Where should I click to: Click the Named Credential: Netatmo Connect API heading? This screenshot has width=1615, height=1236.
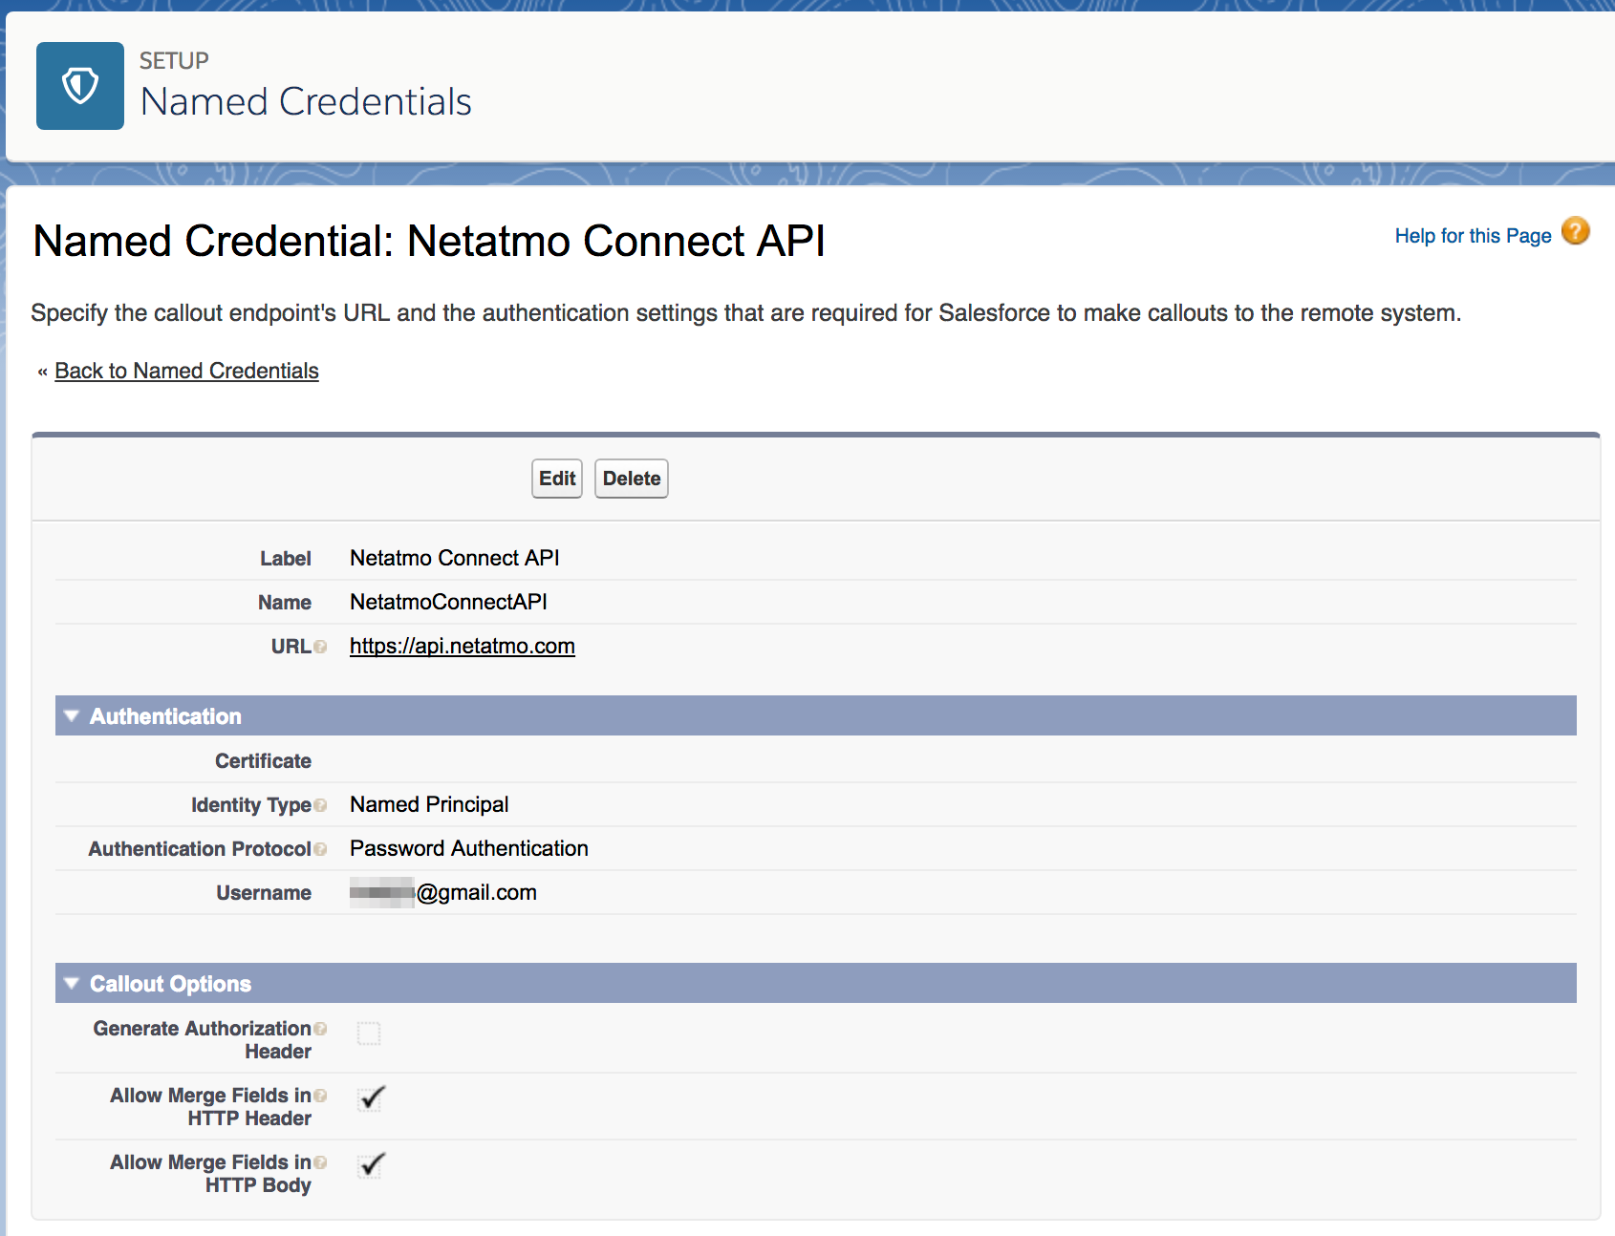(x=429, y=241)
